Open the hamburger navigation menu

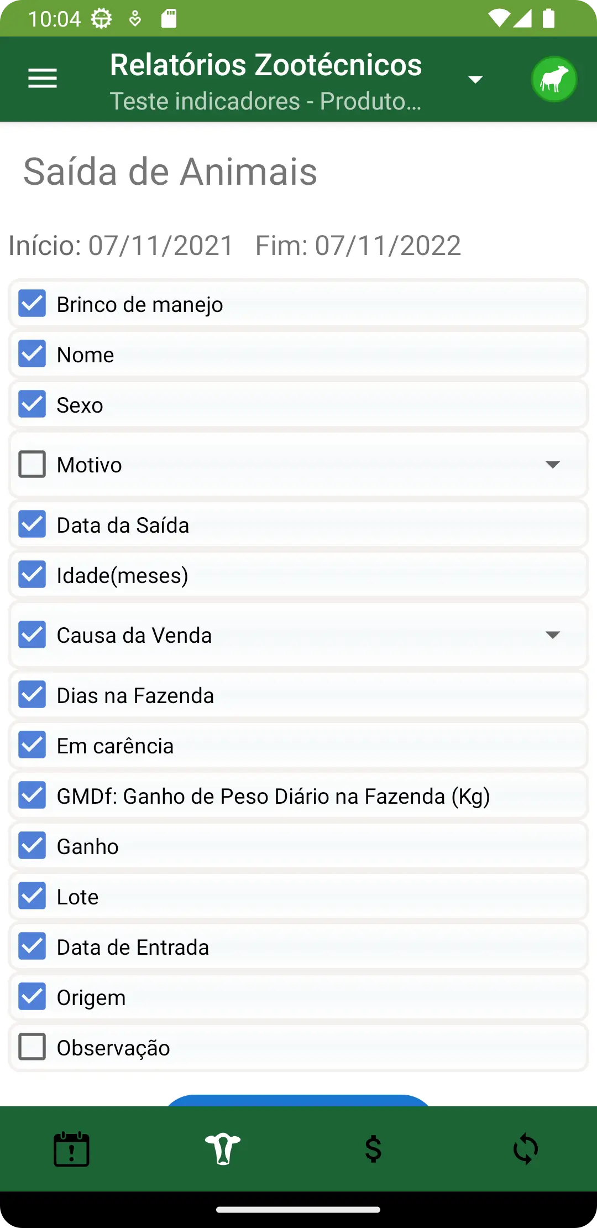click(x=43, y=79)
